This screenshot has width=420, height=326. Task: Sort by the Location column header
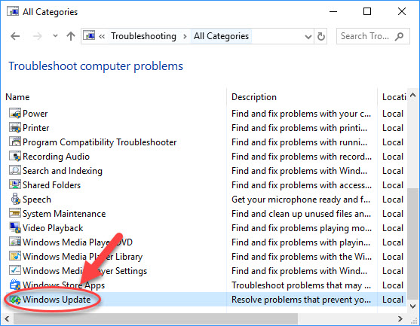coord(394,97)
